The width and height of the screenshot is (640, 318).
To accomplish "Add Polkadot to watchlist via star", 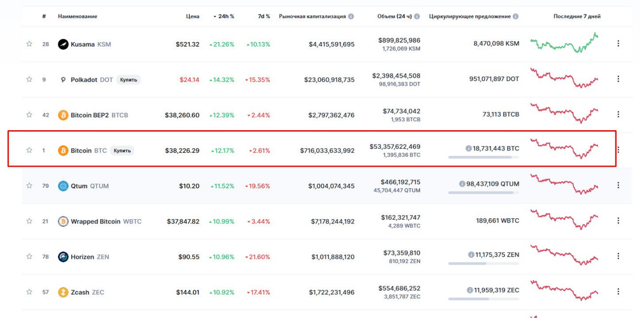I will point(29,79).
